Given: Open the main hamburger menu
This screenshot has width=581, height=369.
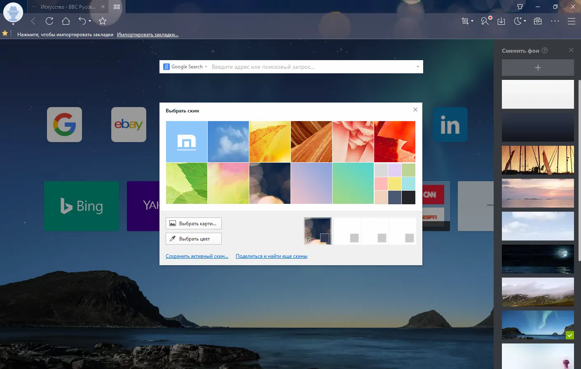Looking at the screenshot, I should (572, 21).
